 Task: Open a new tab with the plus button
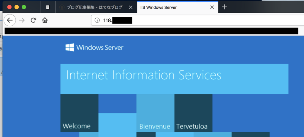(x=224, y=7)
